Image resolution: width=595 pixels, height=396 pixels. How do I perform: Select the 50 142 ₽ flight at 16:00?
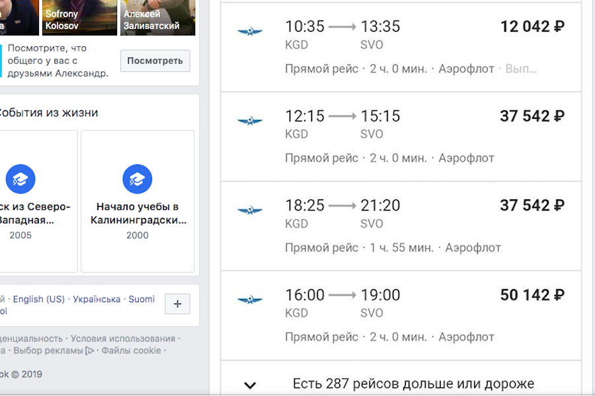[532, 295]
